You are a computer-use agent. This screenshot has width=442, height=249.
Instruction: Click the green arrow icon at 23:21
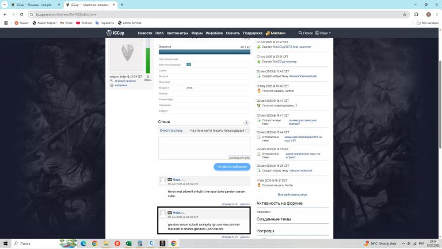pyautogui.click(x=258, y=62)
